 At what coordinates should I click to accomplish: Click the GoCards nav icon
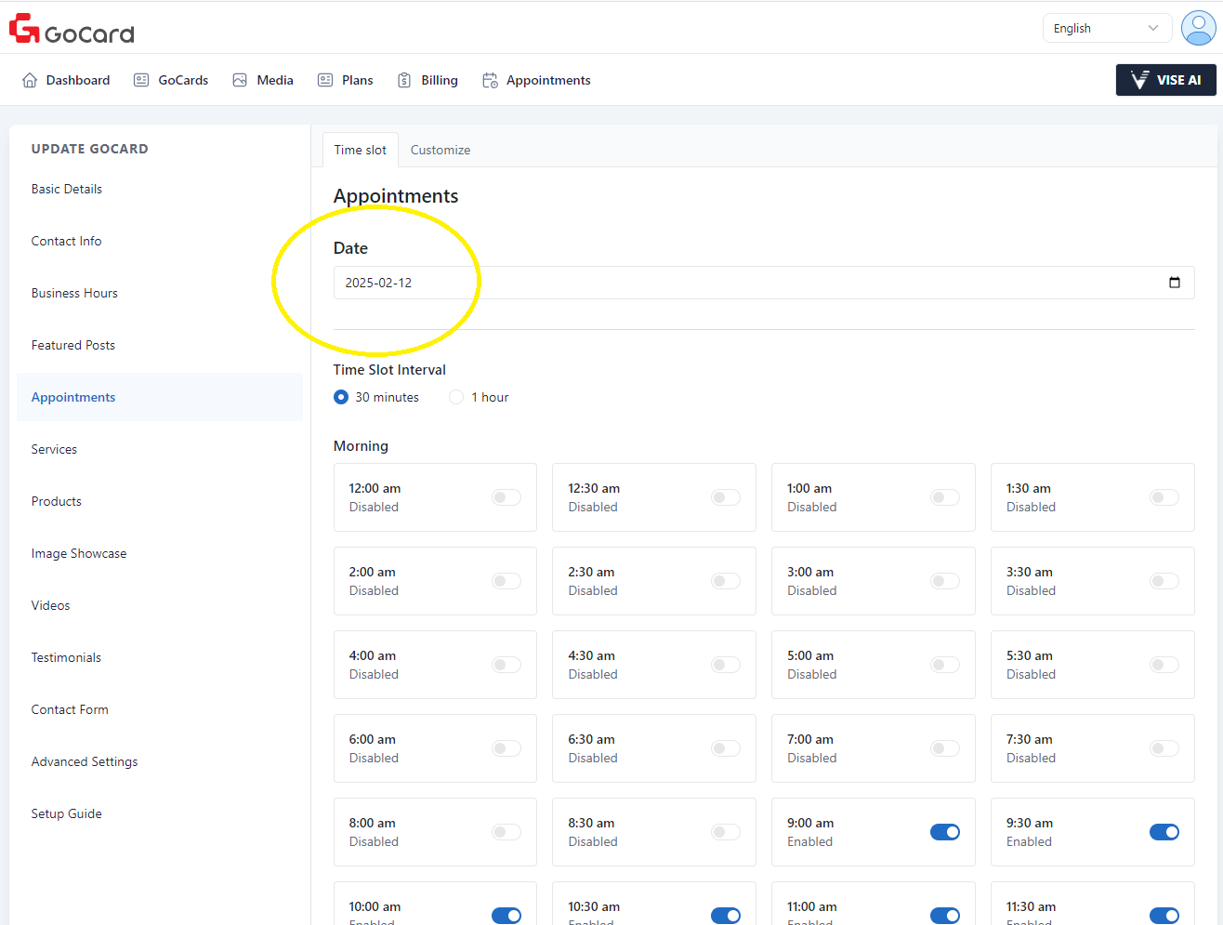point(141,80)
